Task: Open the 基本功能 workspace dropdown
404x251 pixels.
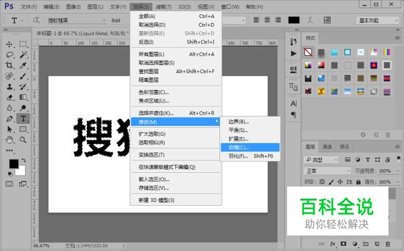Action: [x=377, y=20]
